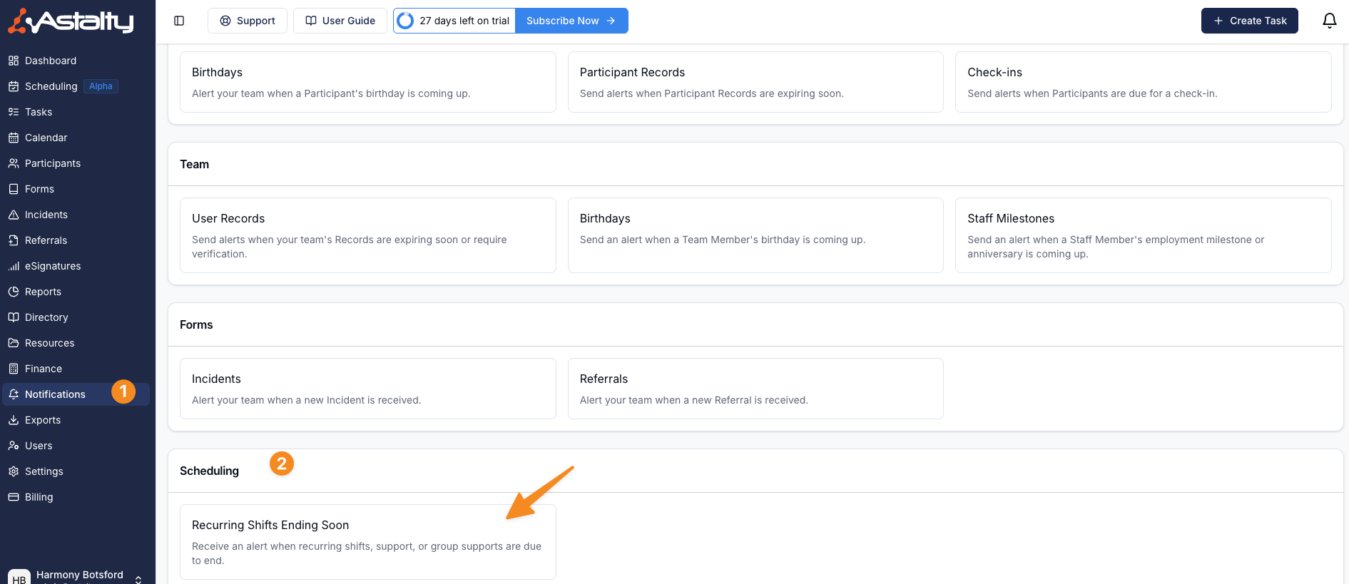Open the Recurring Shifts Ending Soon card

[367, 541]
